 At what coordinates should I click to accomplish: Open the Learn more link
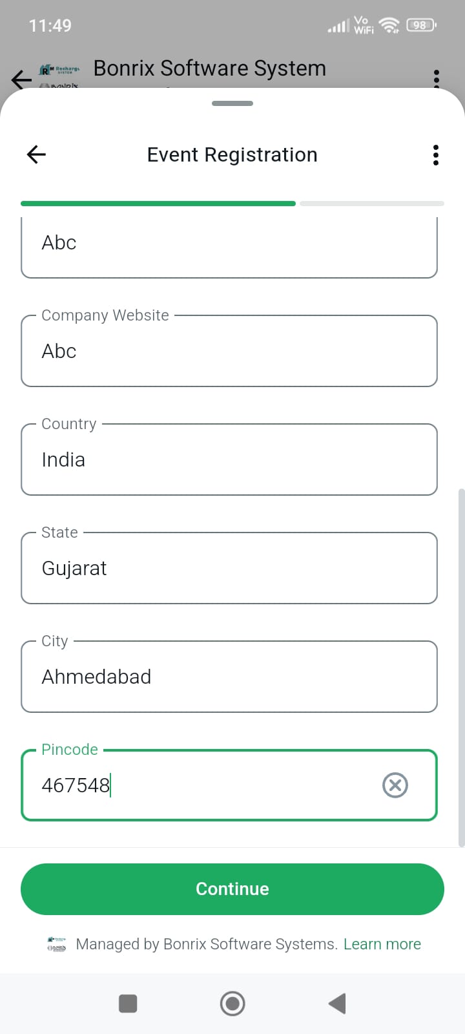[382, 944]
